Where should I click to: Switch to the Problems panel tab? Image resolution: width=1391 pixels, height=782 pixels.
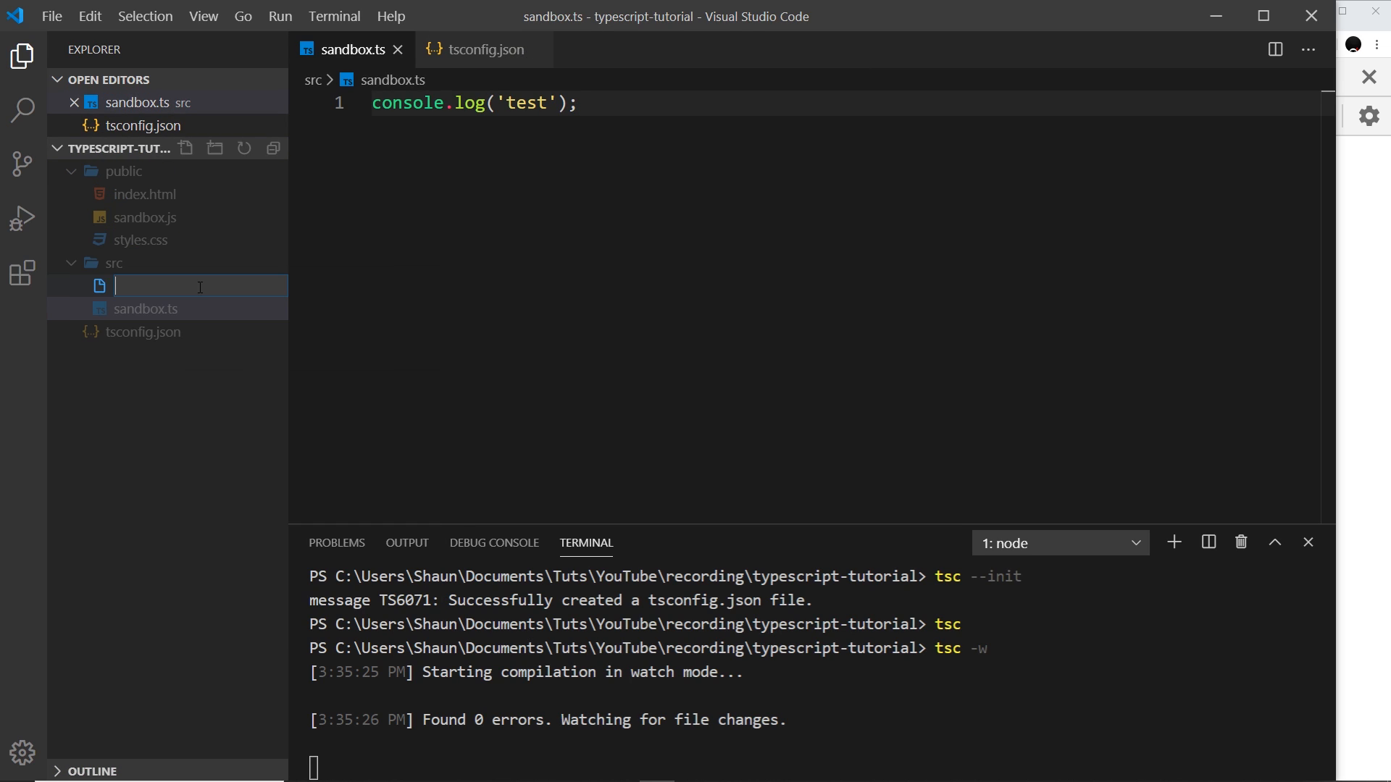[x=337, y=542]
